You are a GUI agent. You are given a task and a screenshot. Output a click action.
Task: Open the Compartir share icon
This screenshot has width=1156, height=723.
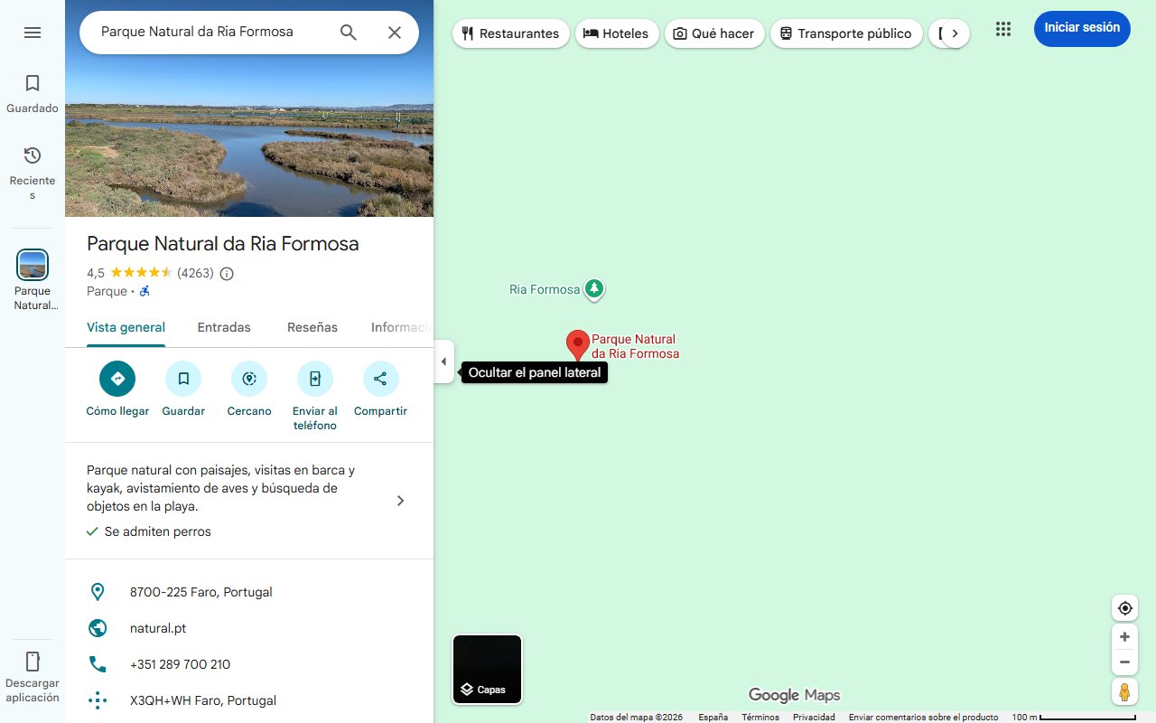380,379
